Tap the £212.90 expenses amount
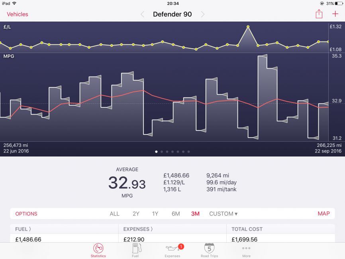Image resolution: width=345 pixels, height=259 pixels. pyautogui.click(x=134, y=239)
